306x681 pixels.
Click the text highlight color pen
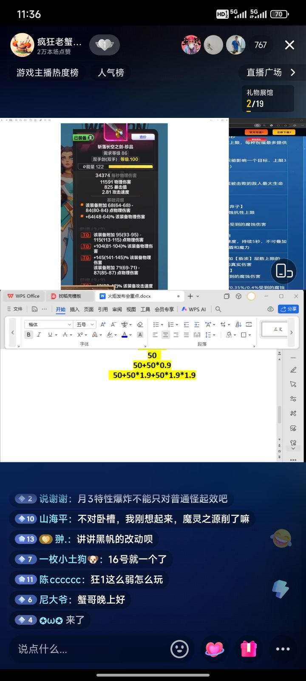[x=110, y=335]
